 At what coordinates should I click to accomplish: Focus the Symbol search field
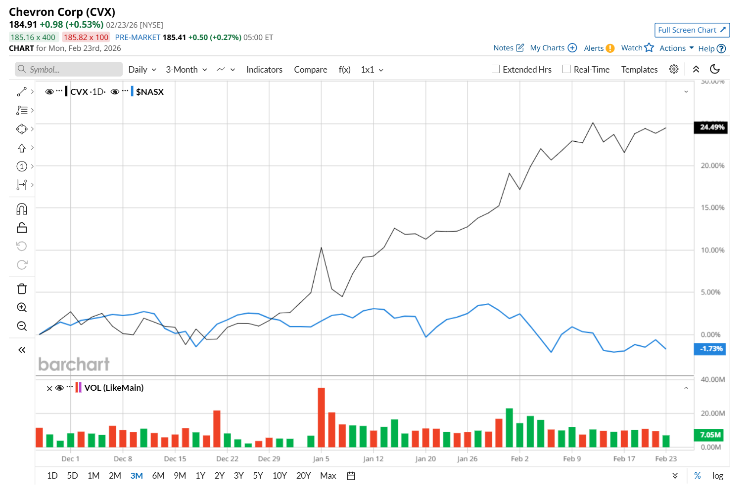[x=69, y=69]
